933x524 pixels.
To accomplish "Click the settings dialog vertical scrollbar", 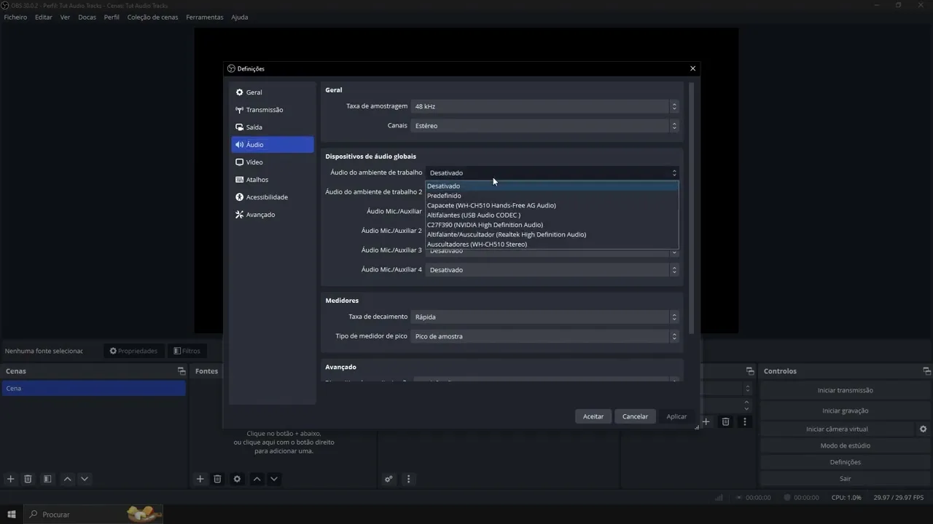I will [691, 207].
